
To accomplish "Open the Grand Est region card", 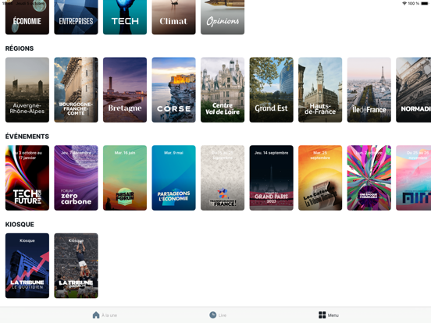I will (271, 90).
